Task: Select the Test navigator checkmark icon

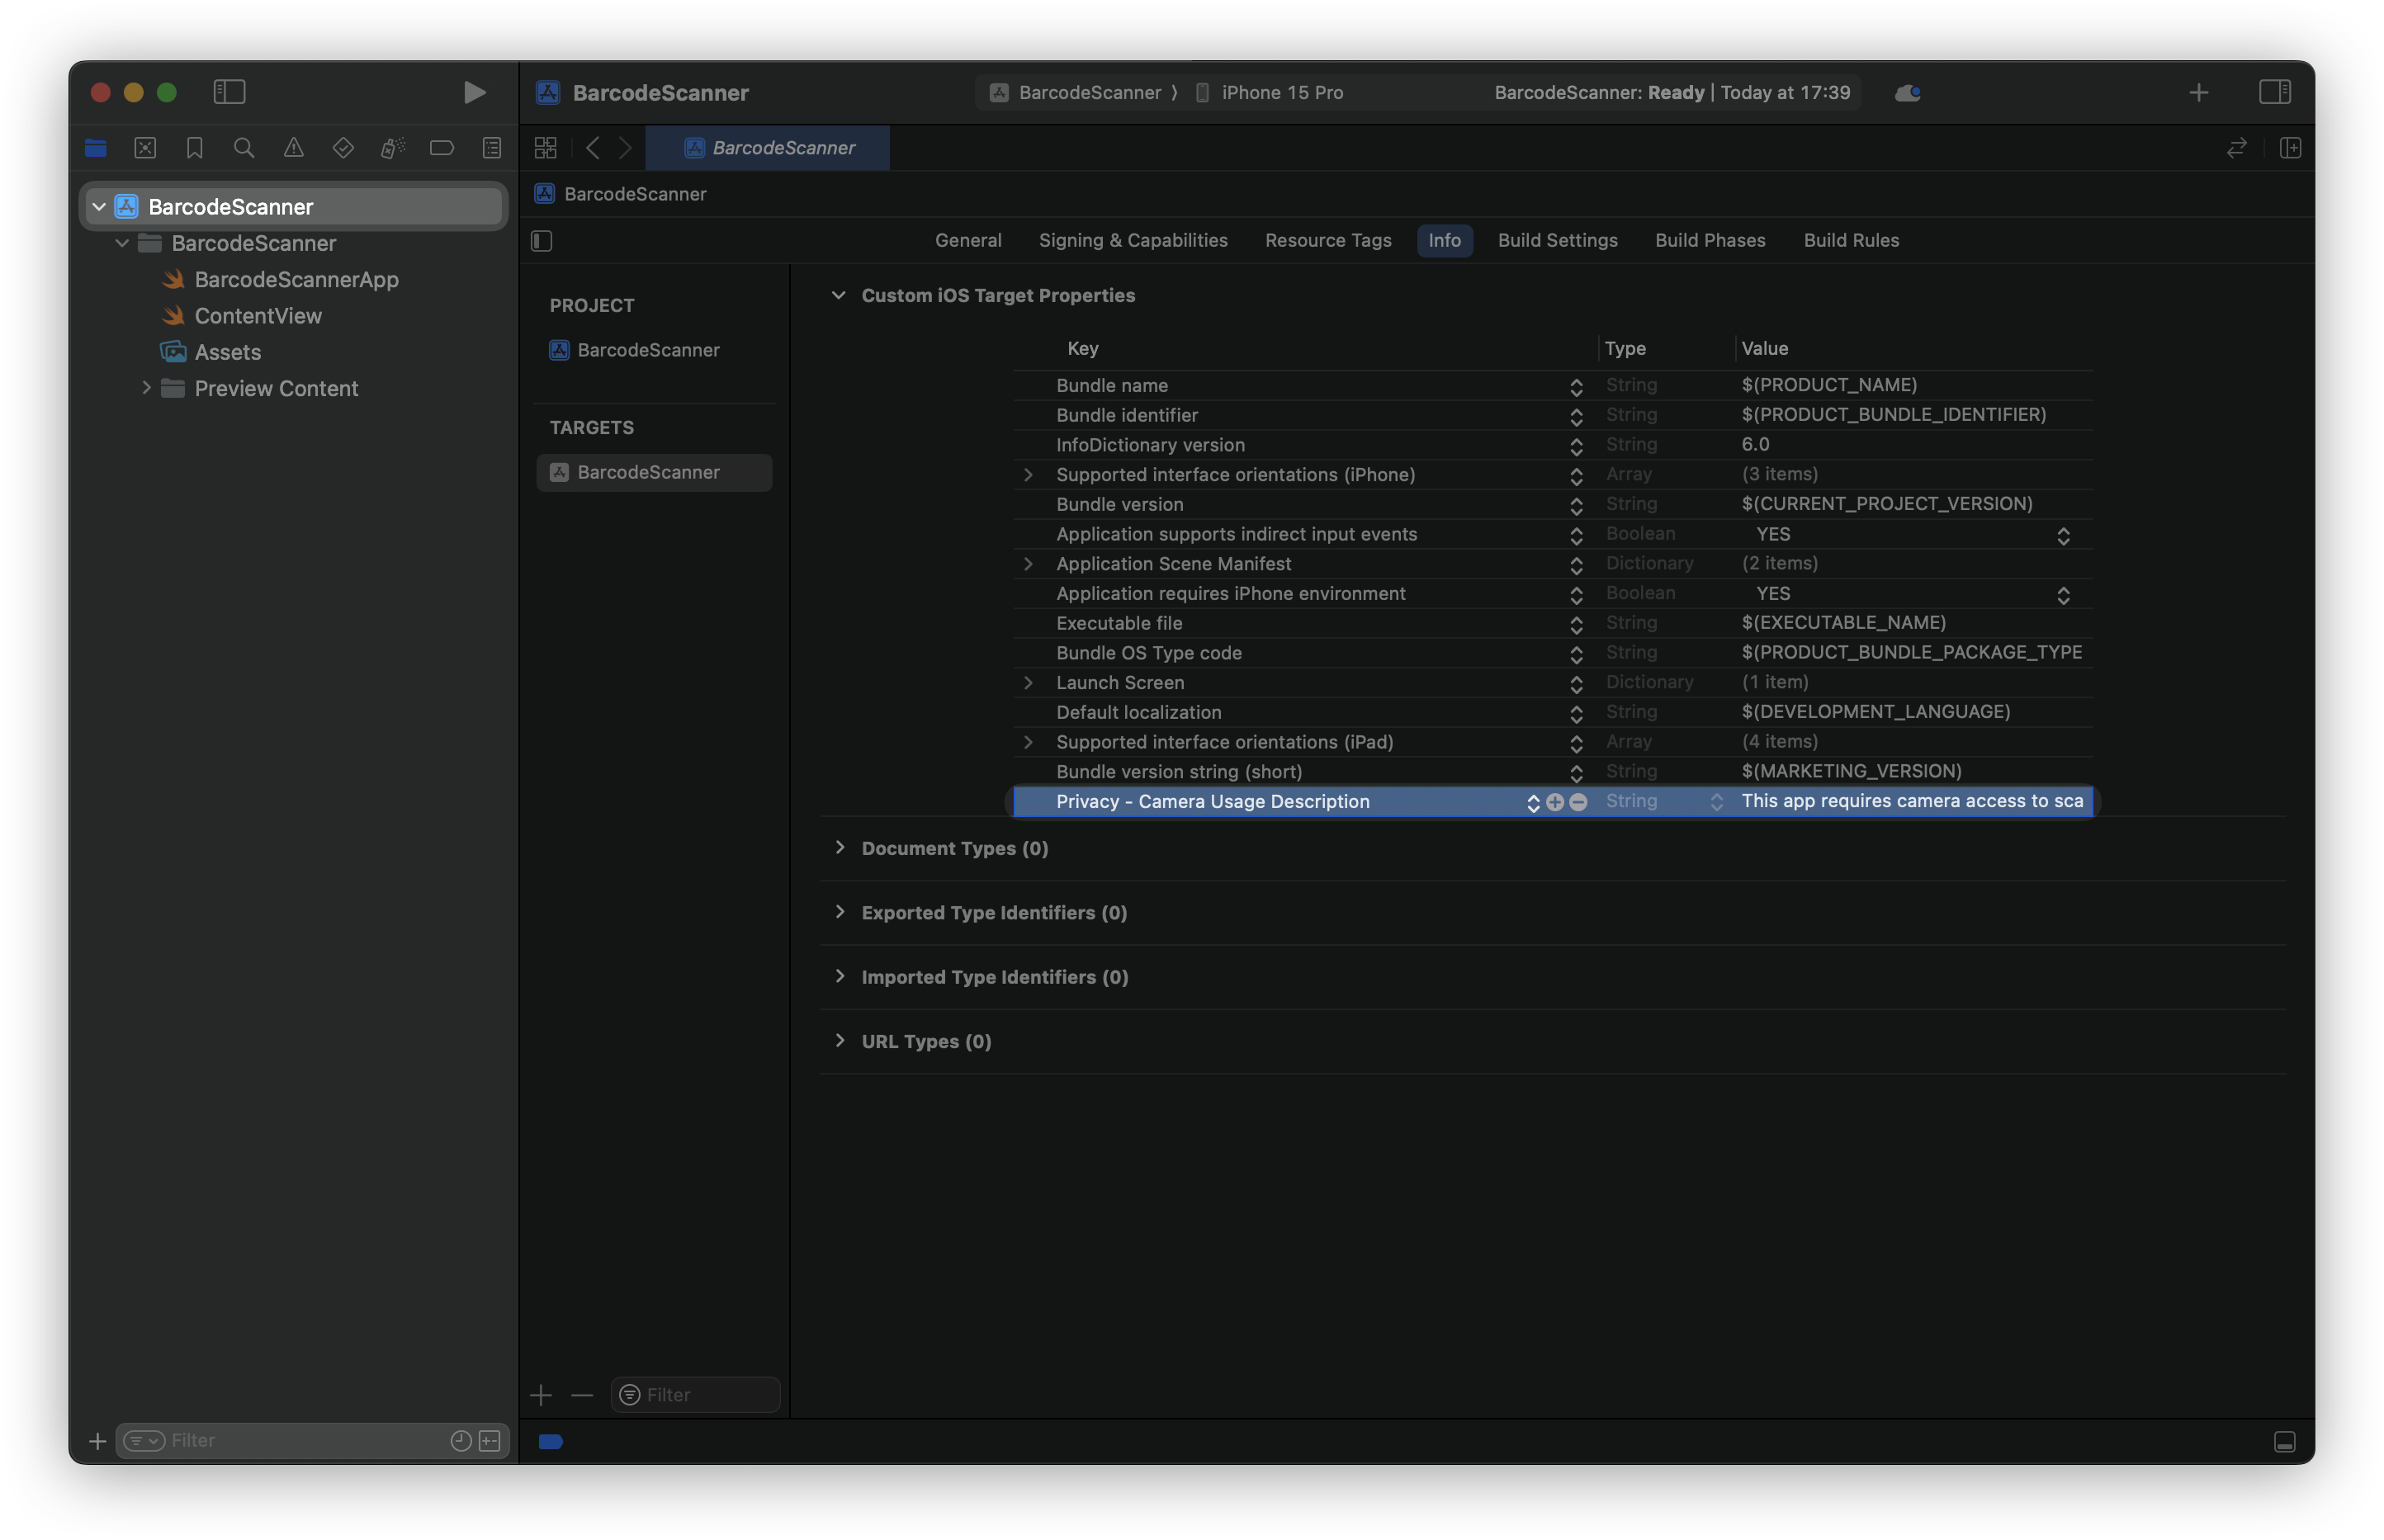Action: pos(342,147)
